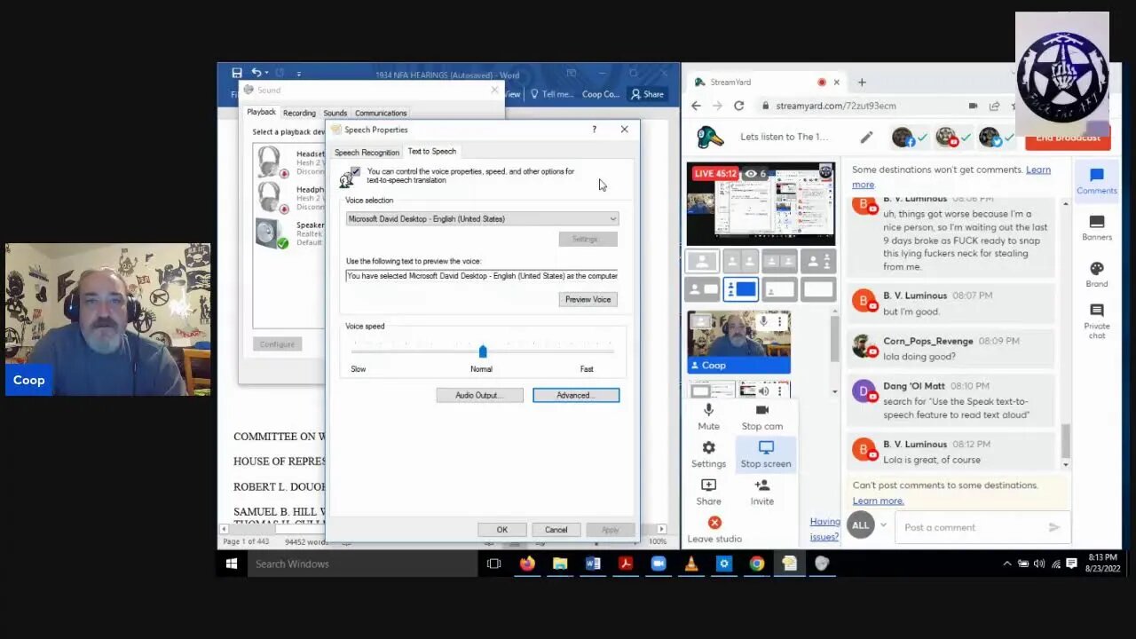1136x639 pixels.
Task: Invite a guest using the Invite icon
Action: [761, 491]
